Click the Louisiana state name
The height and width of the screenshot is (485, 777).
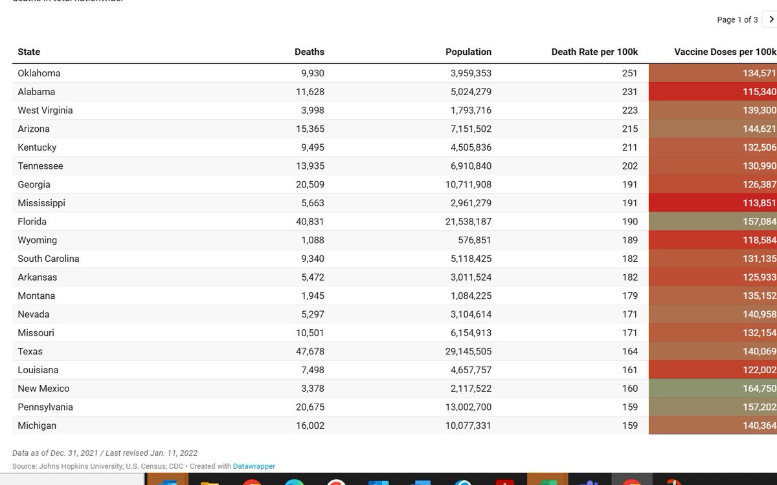pos(38,370)
